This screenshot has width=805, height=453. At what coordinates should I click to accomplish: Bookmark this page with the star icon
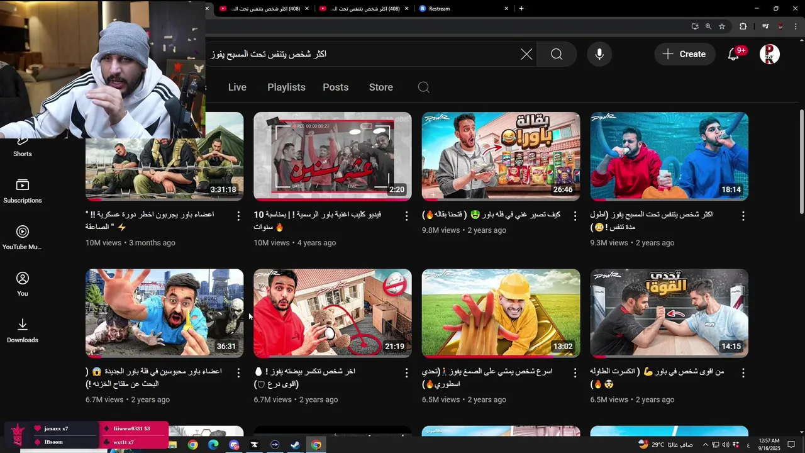(x=722, y=26)
